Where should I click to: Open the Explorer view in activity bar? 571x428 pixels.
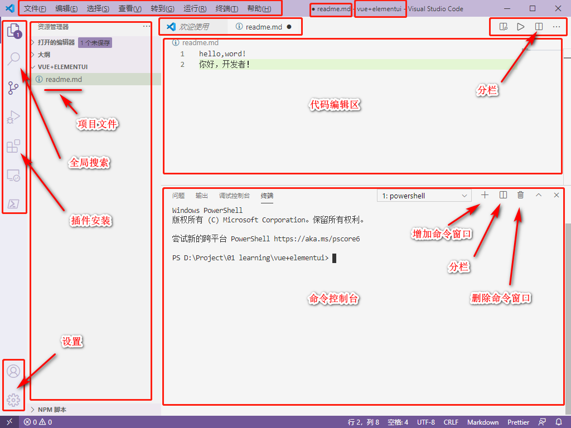coord(14,30)
